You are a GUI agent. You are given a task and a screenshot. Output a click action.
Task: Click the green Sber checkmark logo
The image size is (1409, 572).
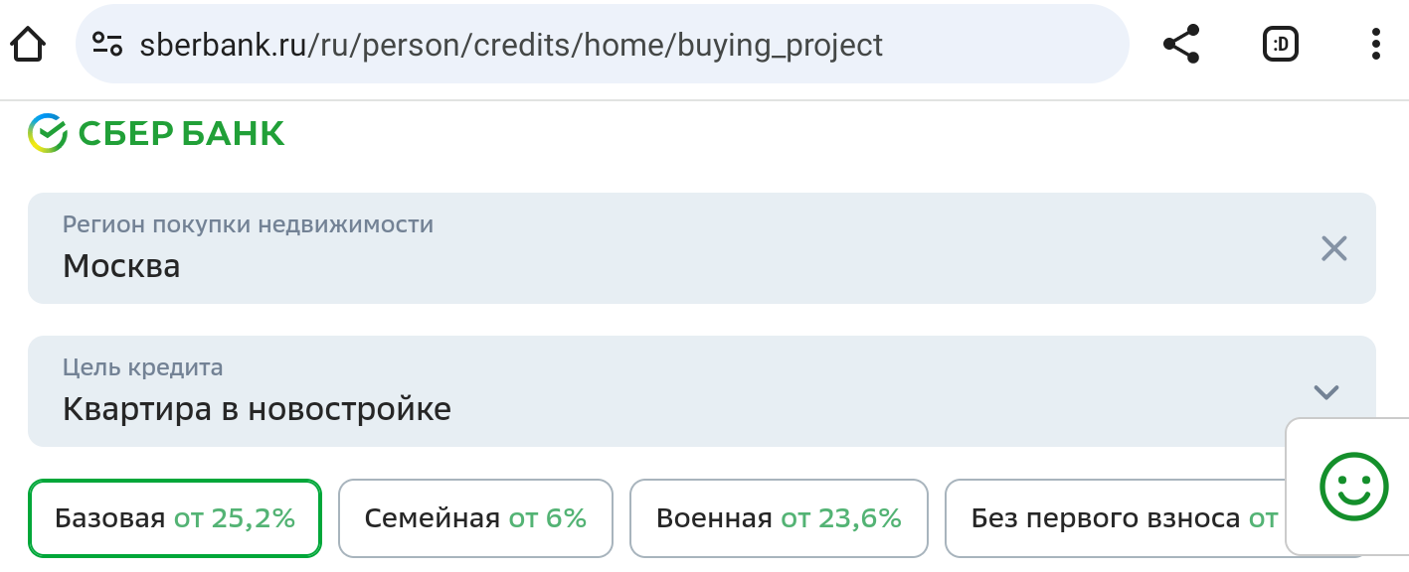tap(48, 133)
